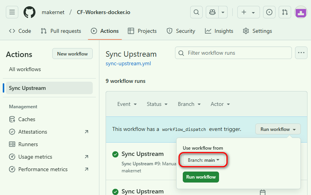The width and height of the screenshot is (311, 195).
Task: Click the New workflow button
Action: click(x=72, y=54)
